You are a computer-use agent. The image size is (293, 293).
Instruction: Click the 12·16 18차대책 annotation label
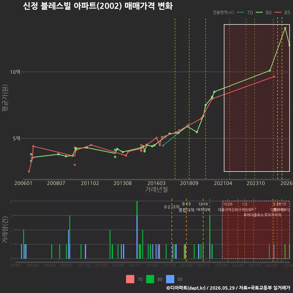(203, 207)
